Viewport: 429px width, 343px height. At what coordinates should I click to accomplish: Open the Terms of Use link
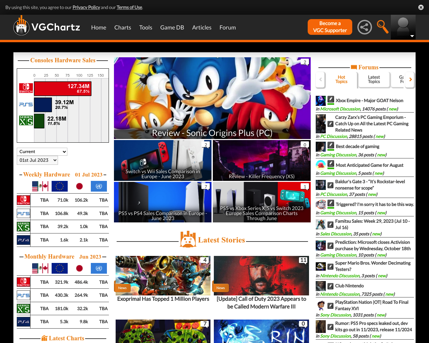tap(129, 7)
